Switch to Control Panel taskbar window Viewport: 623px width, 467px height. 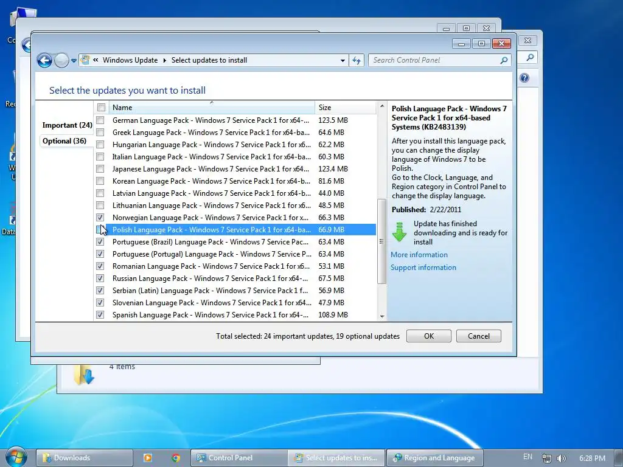pyautogui.click(x=238, y=458)
